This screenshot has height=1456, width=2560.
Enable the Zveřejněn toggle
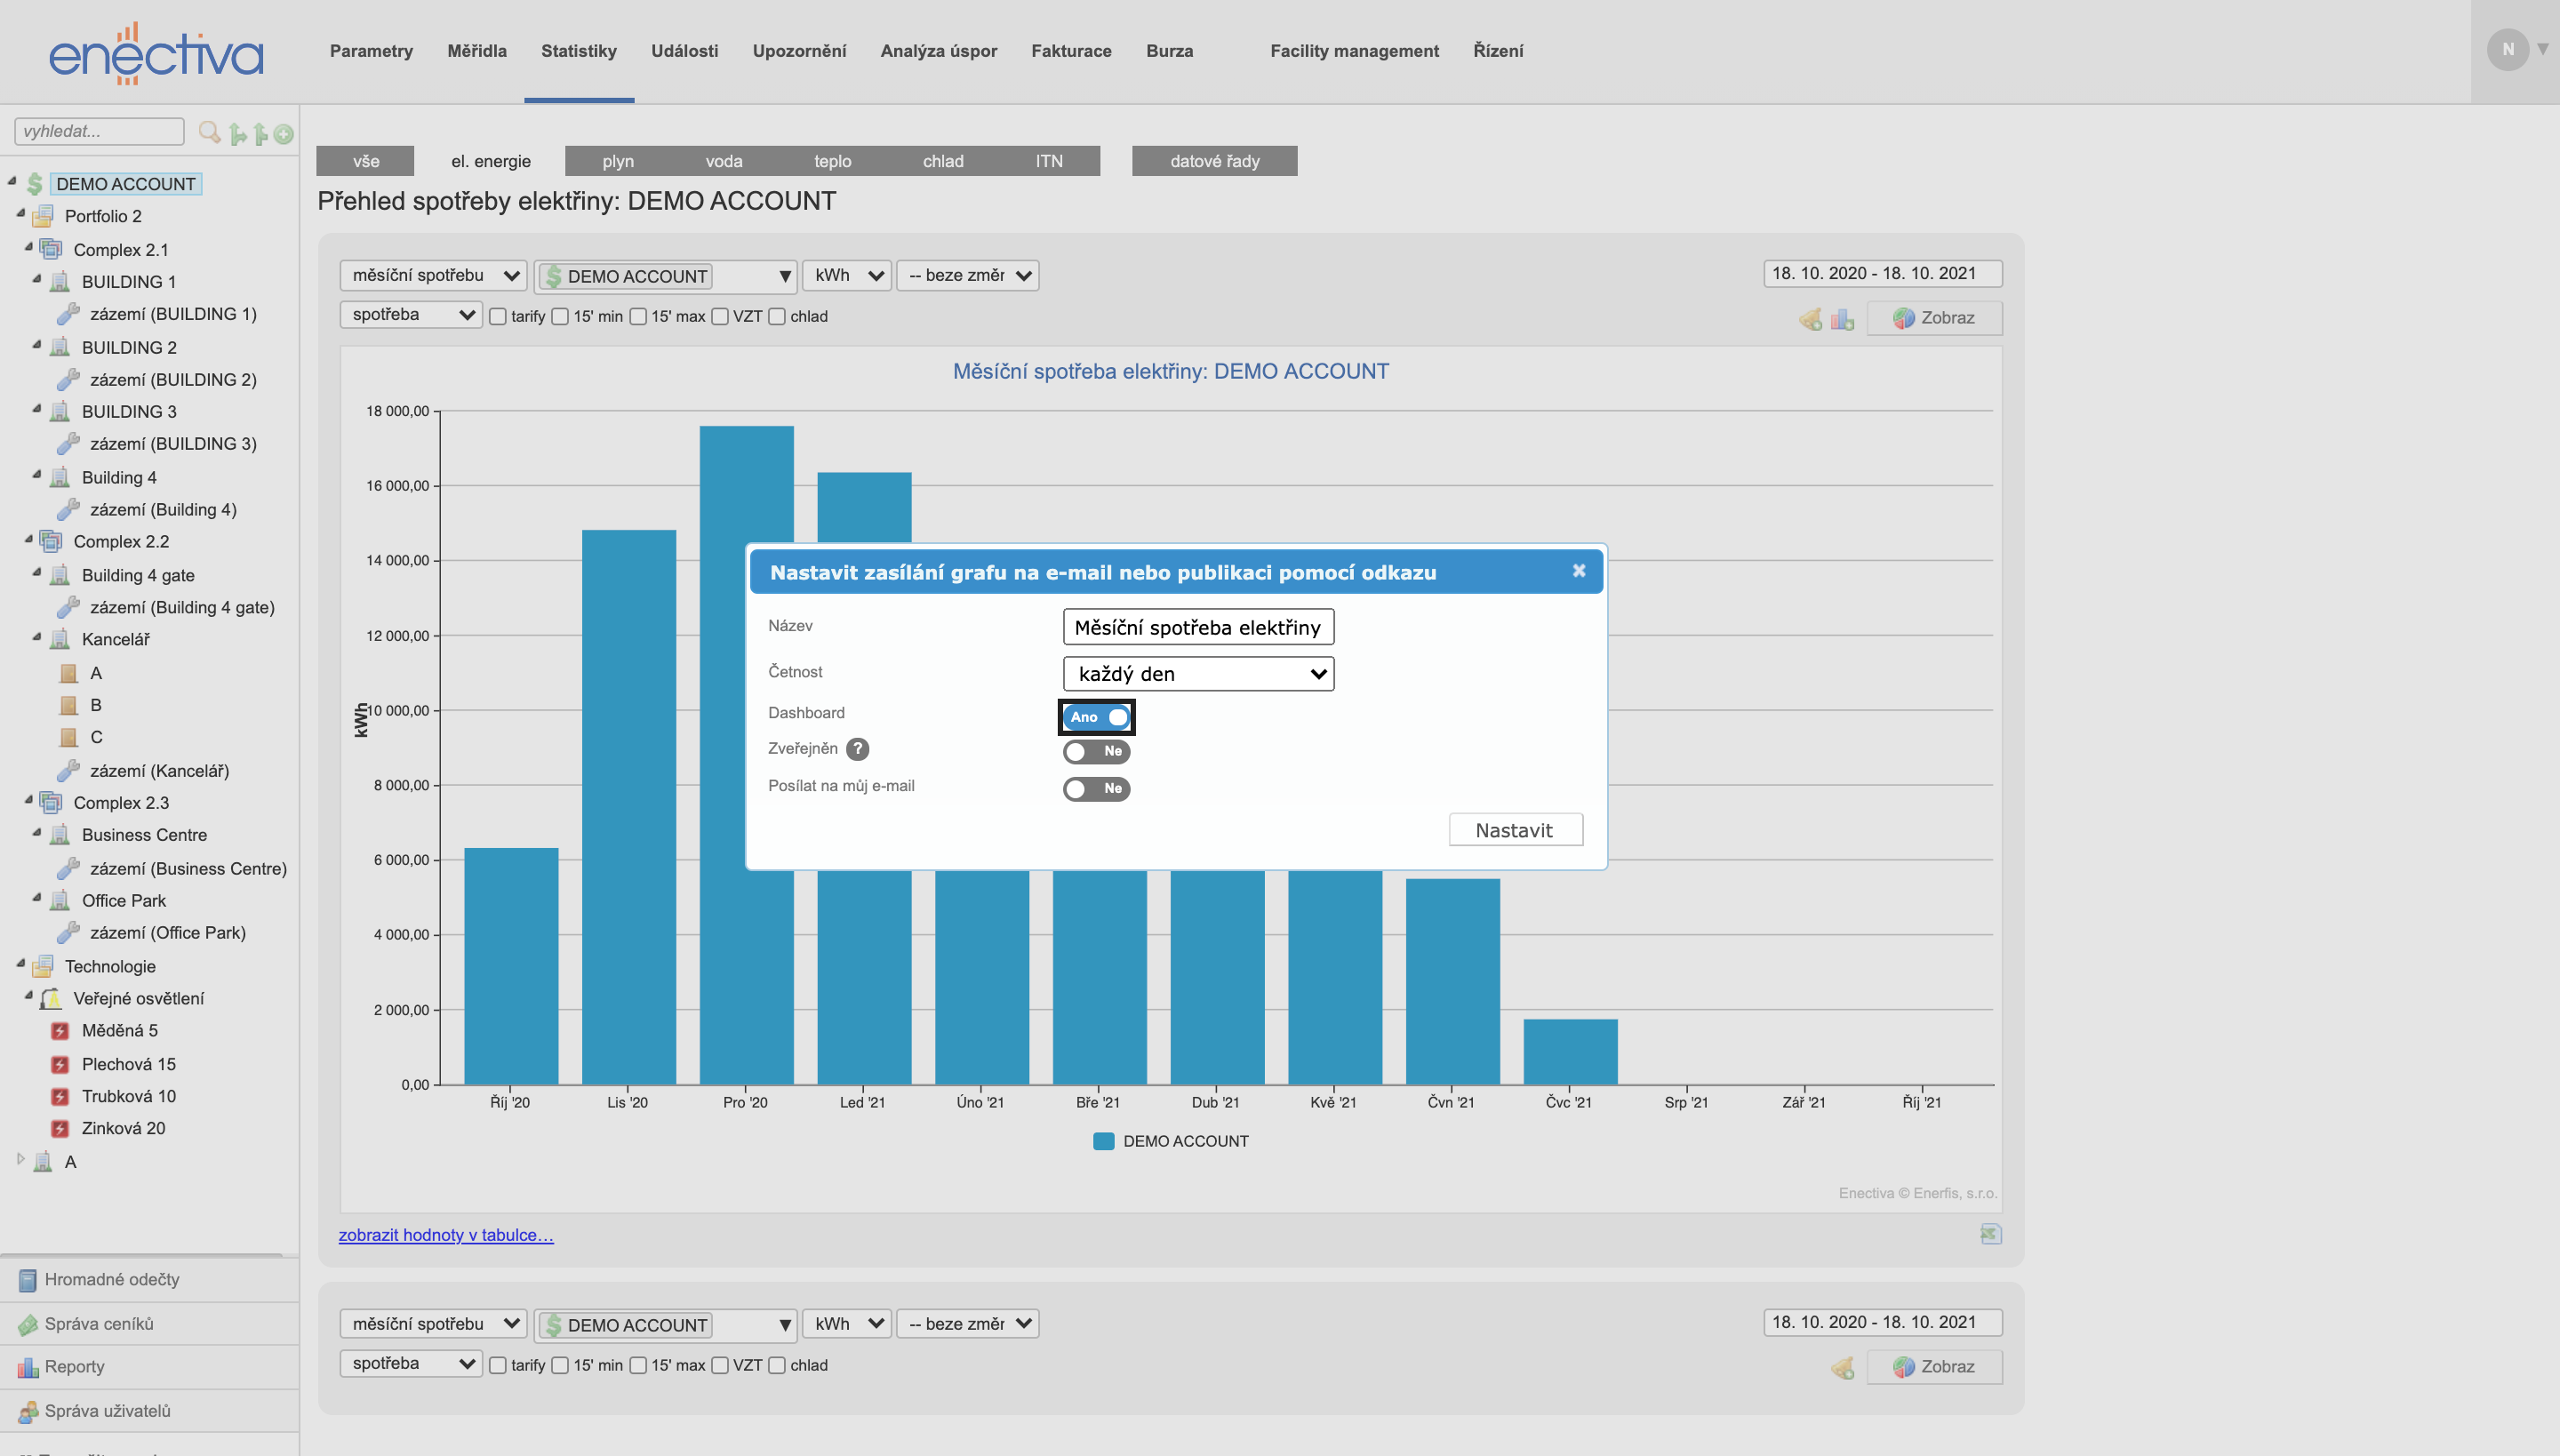coord(1097,751)
